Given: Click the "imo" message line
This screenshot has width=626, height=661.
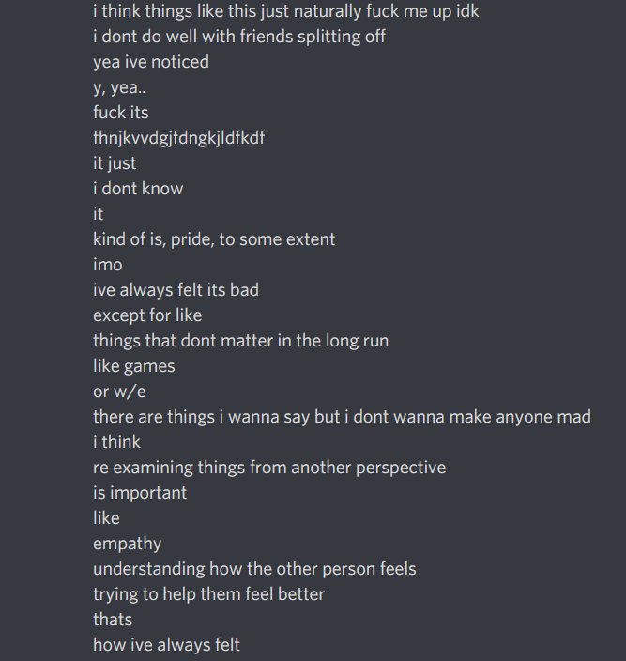Looking at the screenshot, I should click(x=108, y=265).
